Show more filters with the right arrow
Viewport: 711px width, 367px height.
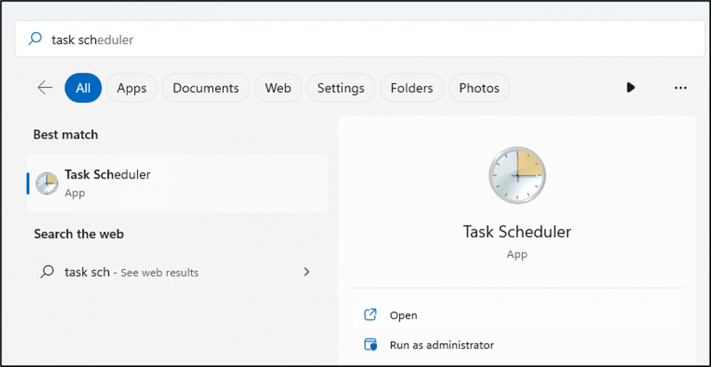pos(630,88)
